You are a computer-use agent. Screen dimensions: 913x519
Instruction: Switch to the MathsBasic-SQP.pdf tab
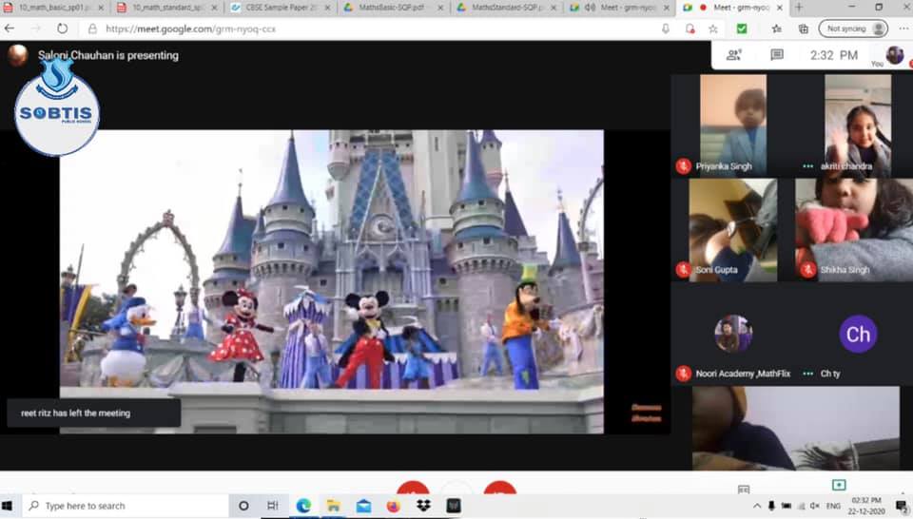390,7
